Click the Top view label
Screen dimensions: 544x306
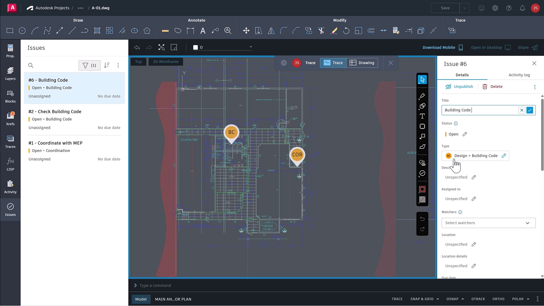[138, 62]
